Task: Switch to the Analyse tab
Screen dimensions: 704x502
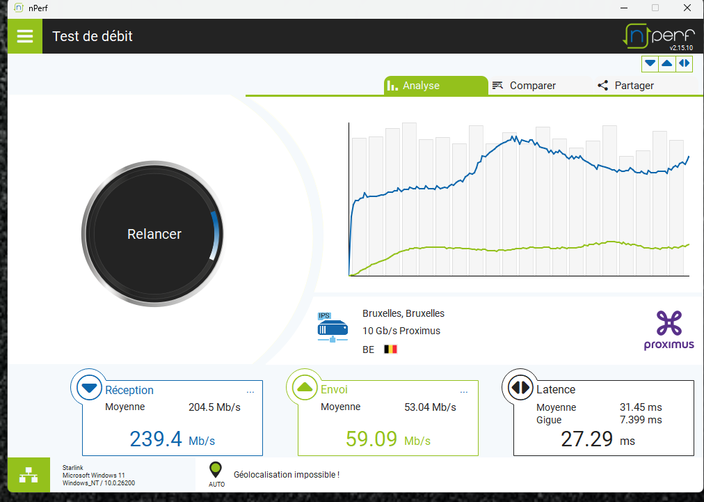Action: click(435, 86)
